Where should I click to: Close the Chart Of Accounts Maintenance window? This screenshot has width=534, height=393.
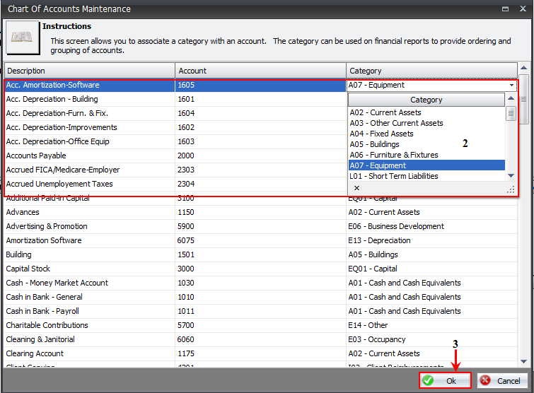point(522,8)
